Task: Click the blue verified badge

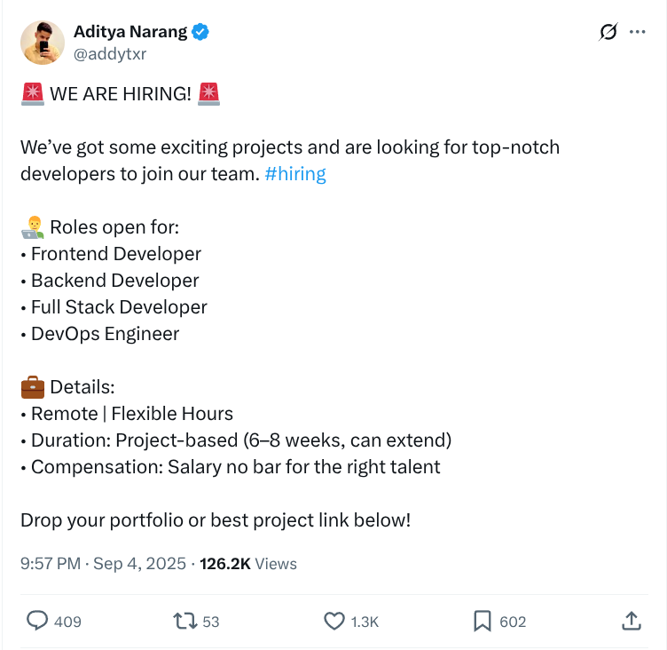Action: click(x=201, y=32)
